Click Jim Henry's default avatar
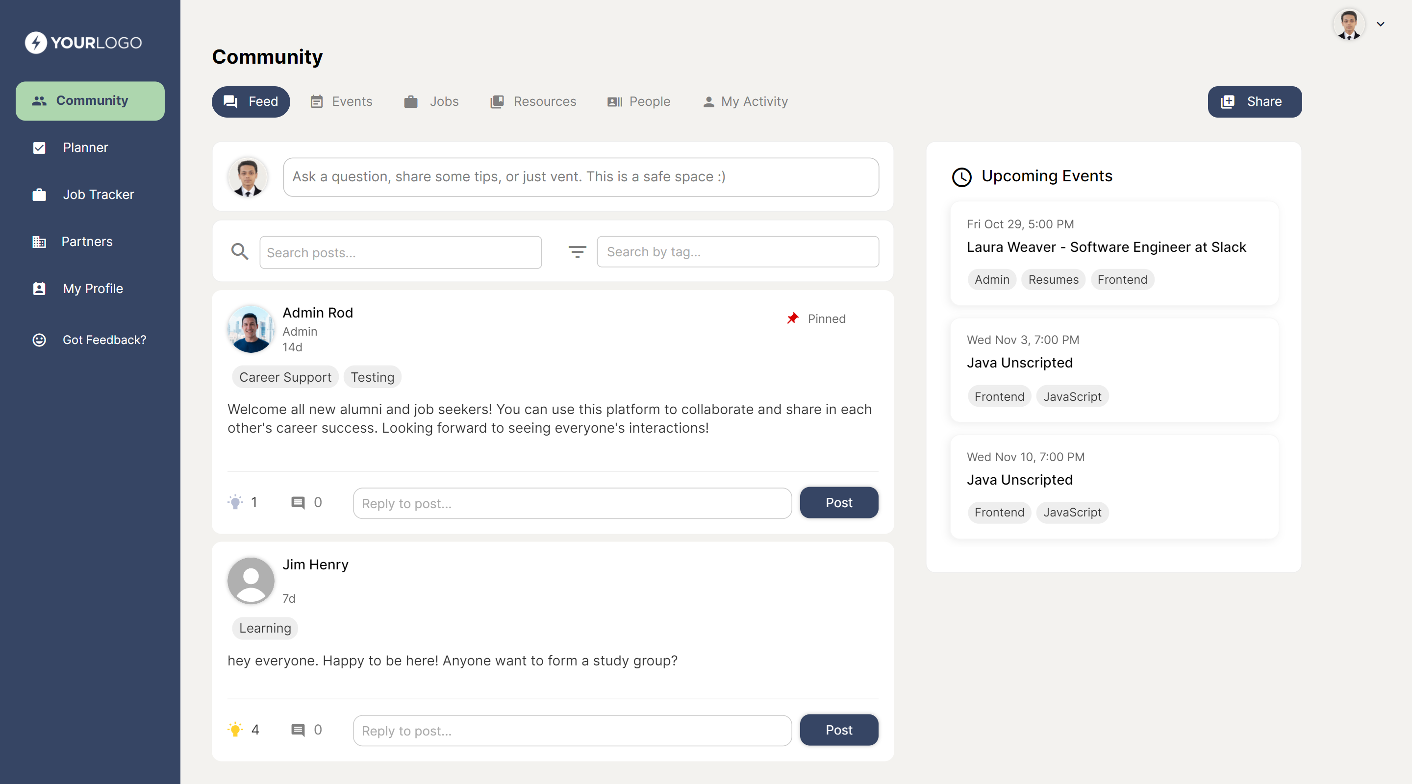Viewport: 1412px width, 784px height. pyautogui.click(x=251, y=581)
